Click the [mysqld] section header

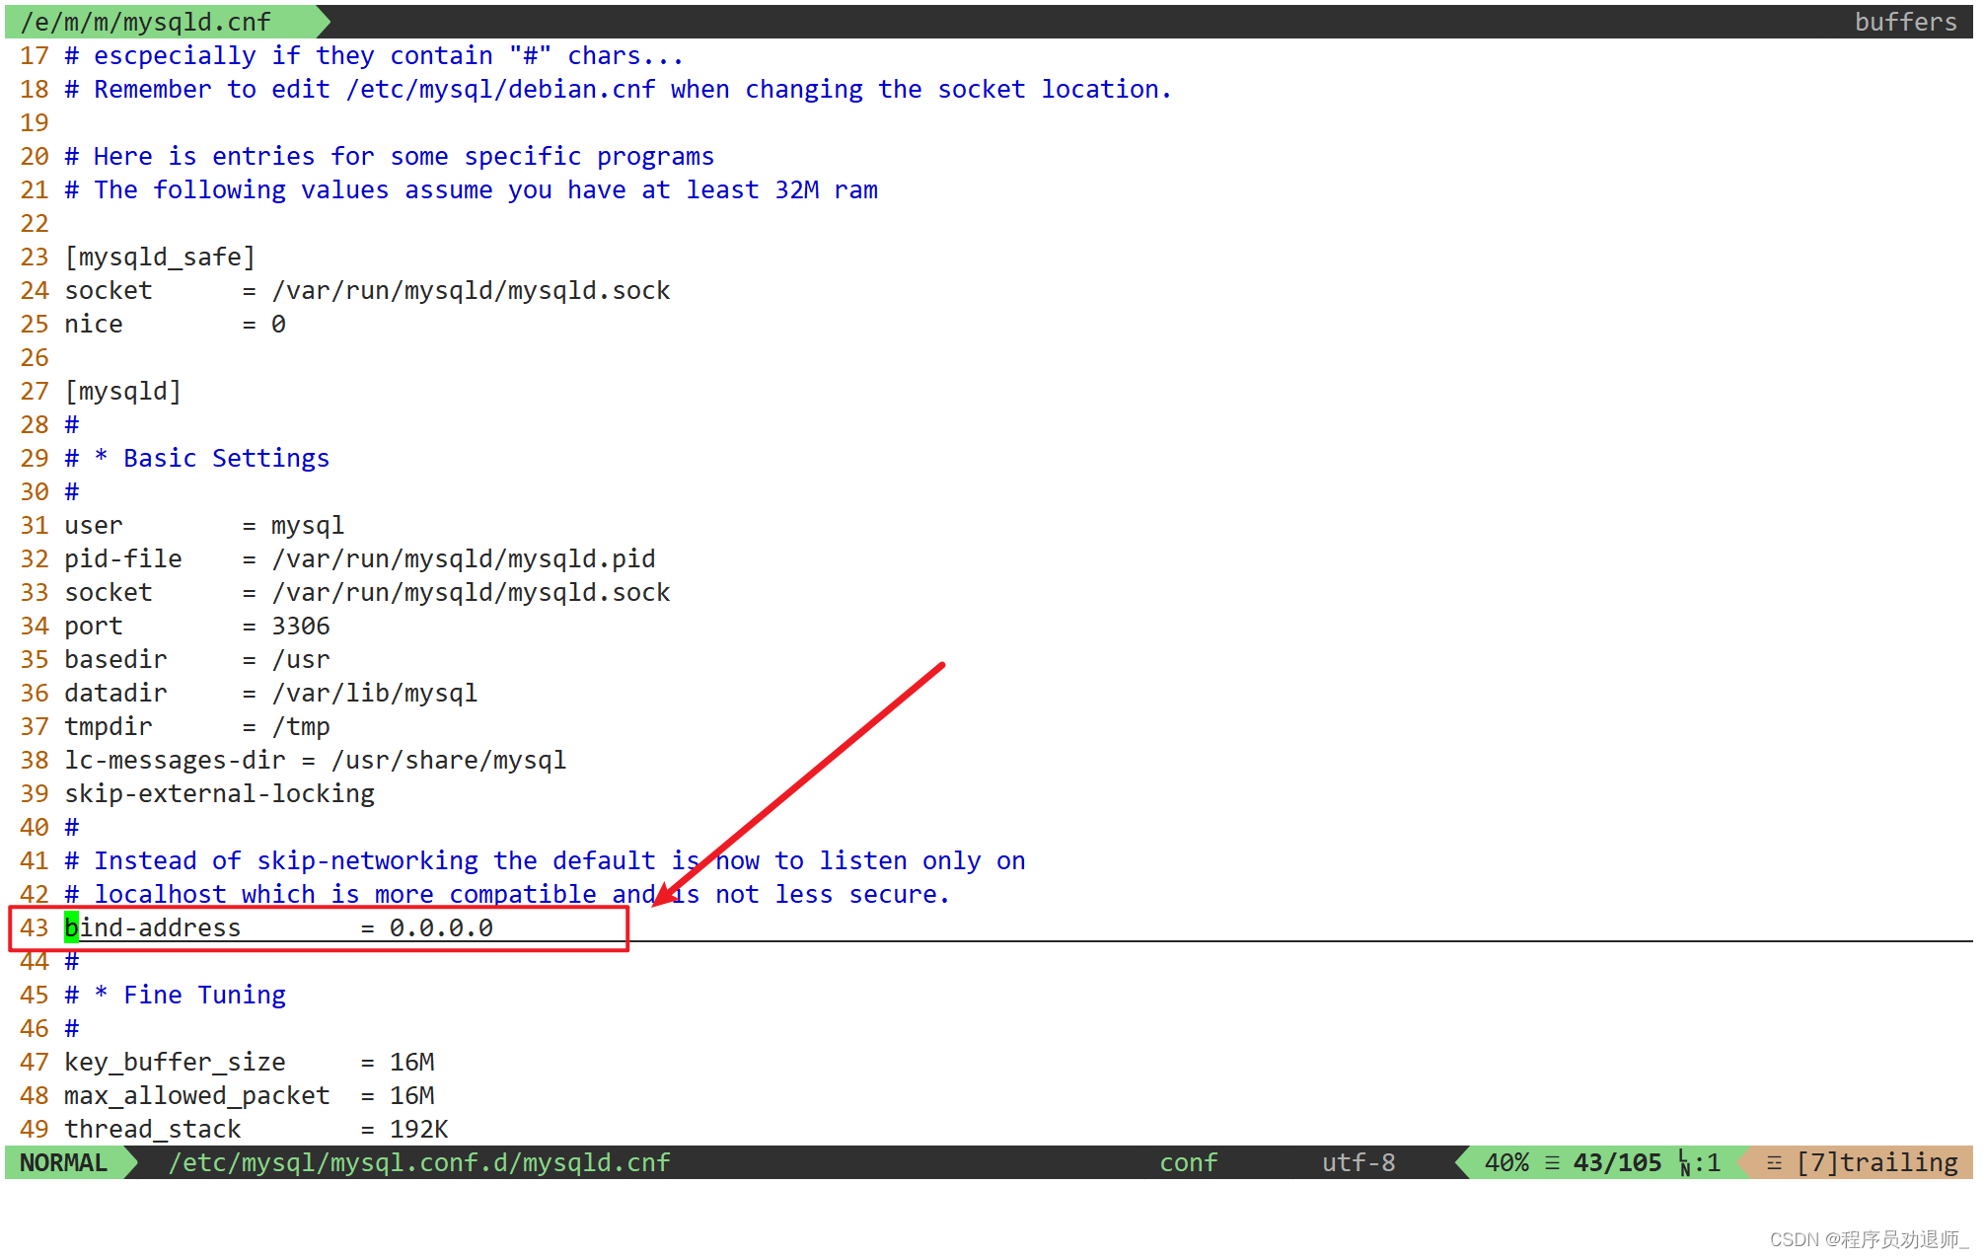point(123,392)
